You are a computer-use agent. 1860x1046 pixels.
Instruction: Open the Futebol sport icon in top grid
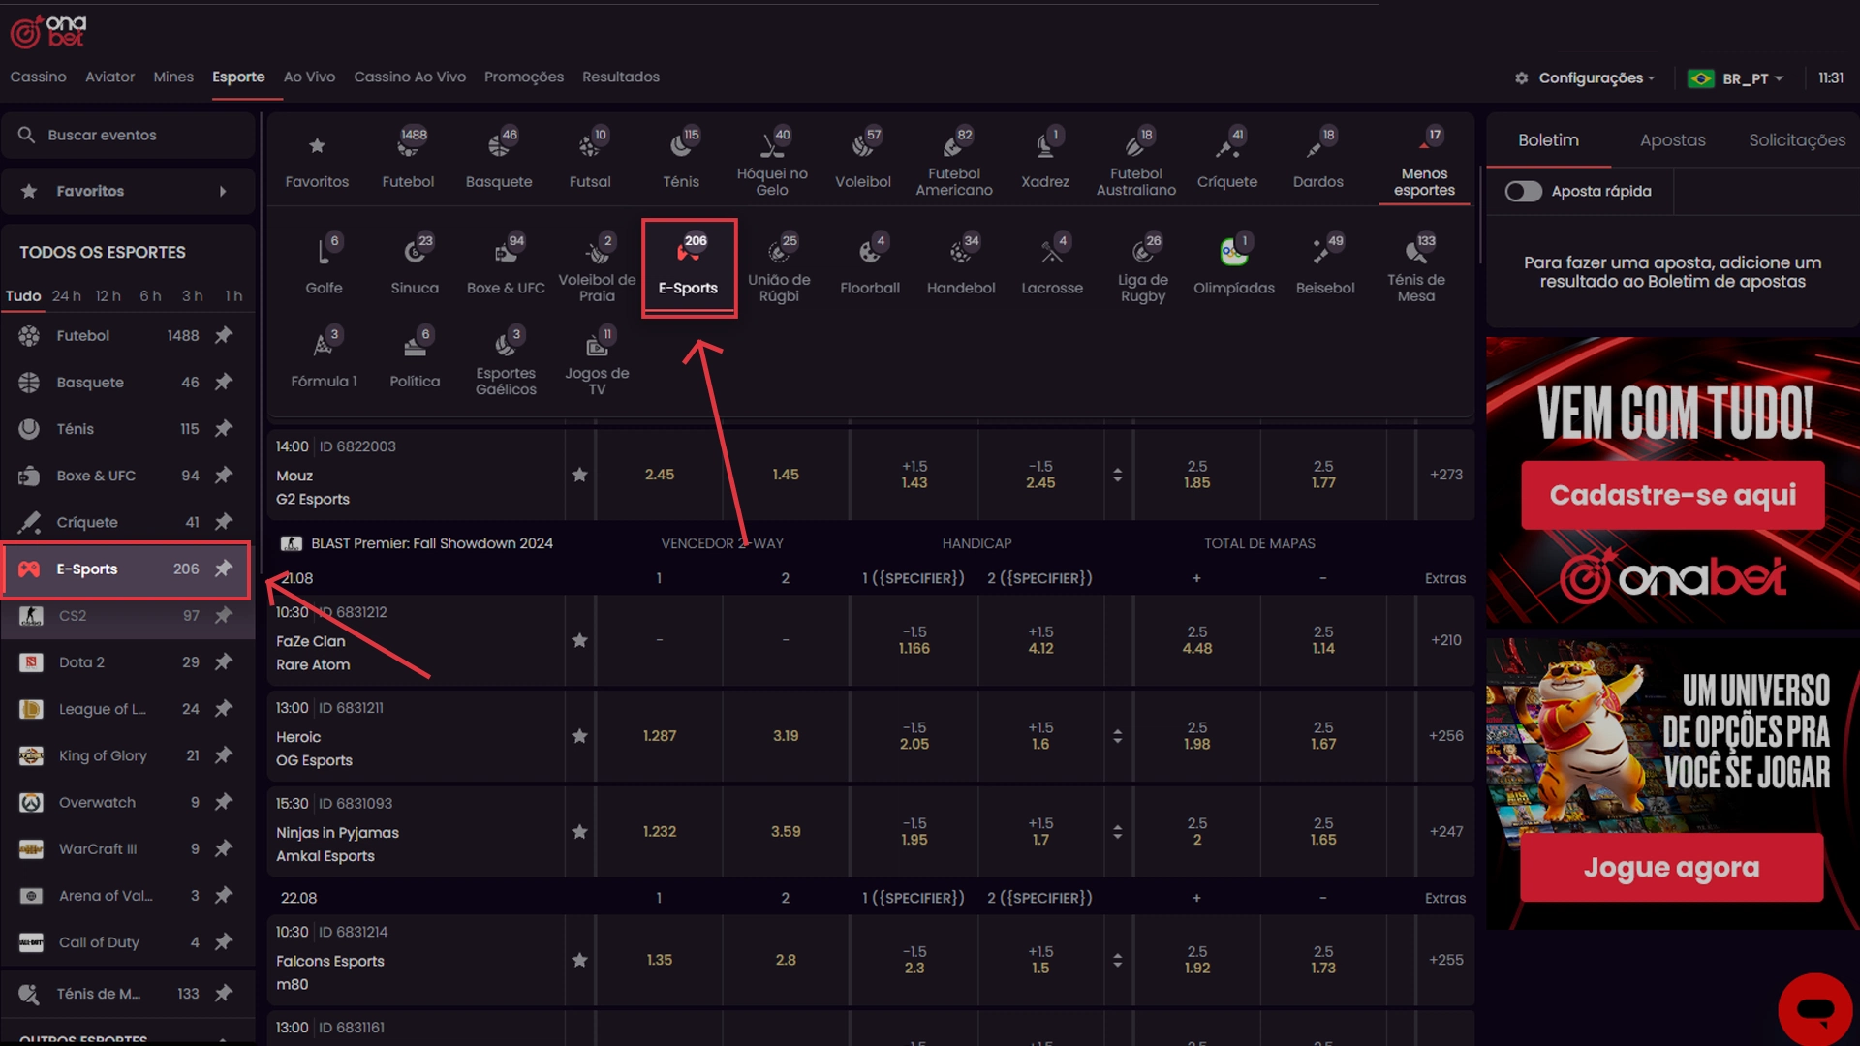408,159
